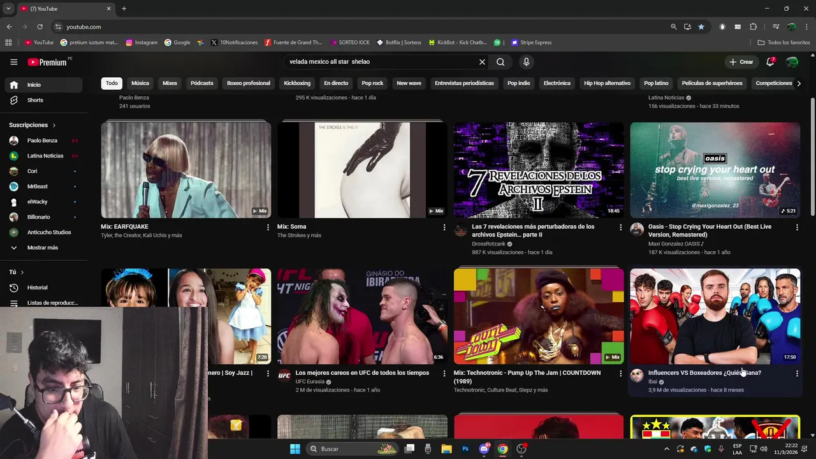
Task: Select the Hip Hop alternativo chip
Action: click(x=607, y=84)
